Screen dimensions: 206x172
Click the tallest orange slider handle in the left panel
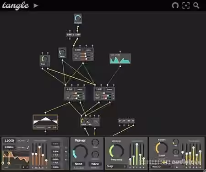click(39, 147)
